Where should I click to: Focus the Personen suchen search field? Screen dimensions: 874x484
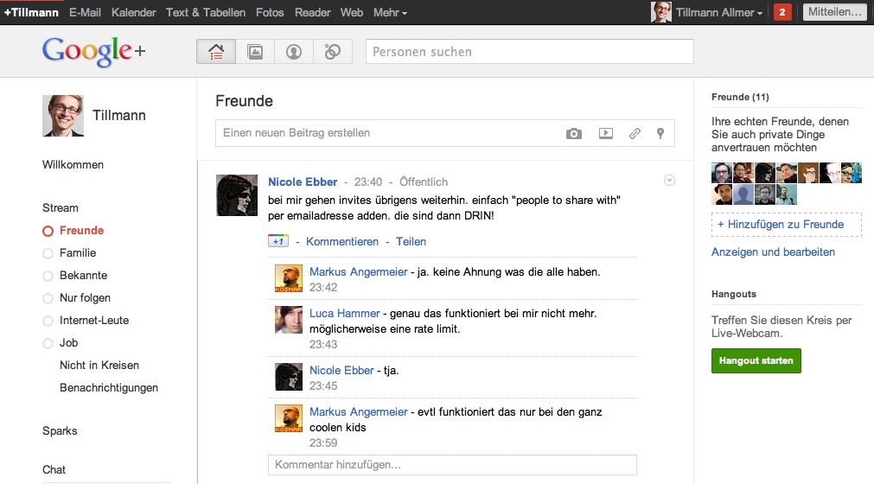(530, 51)
